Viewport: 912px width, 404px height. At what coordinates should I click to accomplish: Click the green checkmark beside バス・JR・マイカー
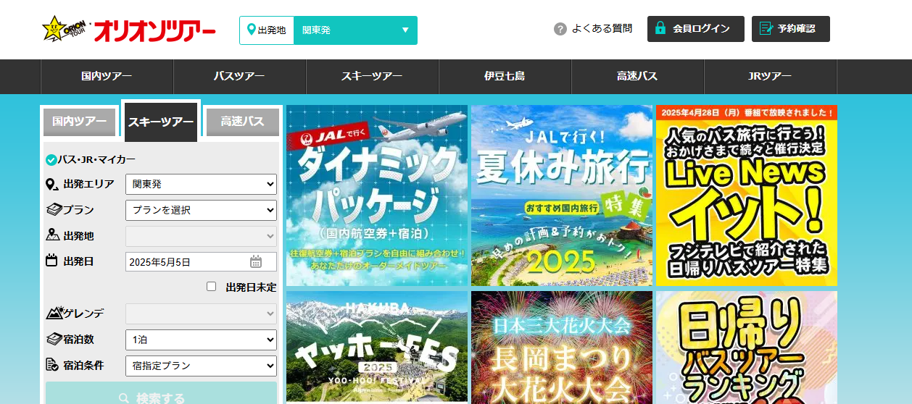[51, 160]
